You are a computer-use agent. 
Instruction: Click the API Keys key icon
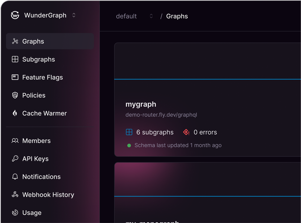tap(15, 159)
